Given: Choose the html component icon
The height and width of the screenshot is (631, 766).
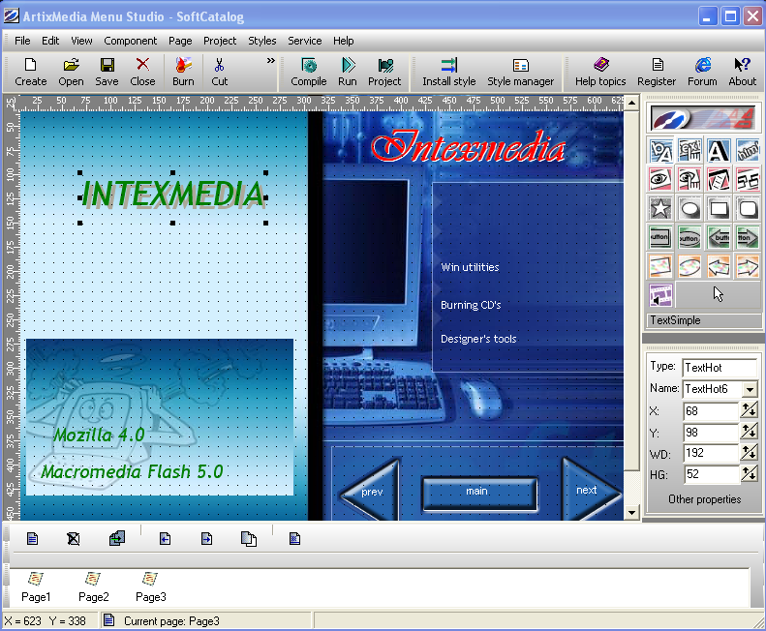Looking at the screenshot, I should pyautogui.click(x=748, y=150).
